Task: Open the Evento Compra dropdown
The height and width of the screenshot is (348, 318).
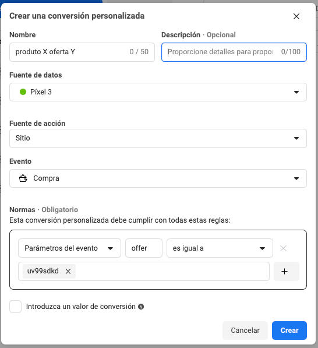Action: 158,178
